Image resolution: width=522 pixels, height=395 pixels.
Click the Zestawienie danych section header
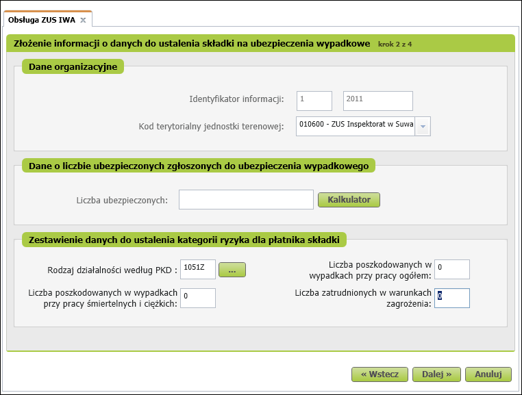click(184, 239)
